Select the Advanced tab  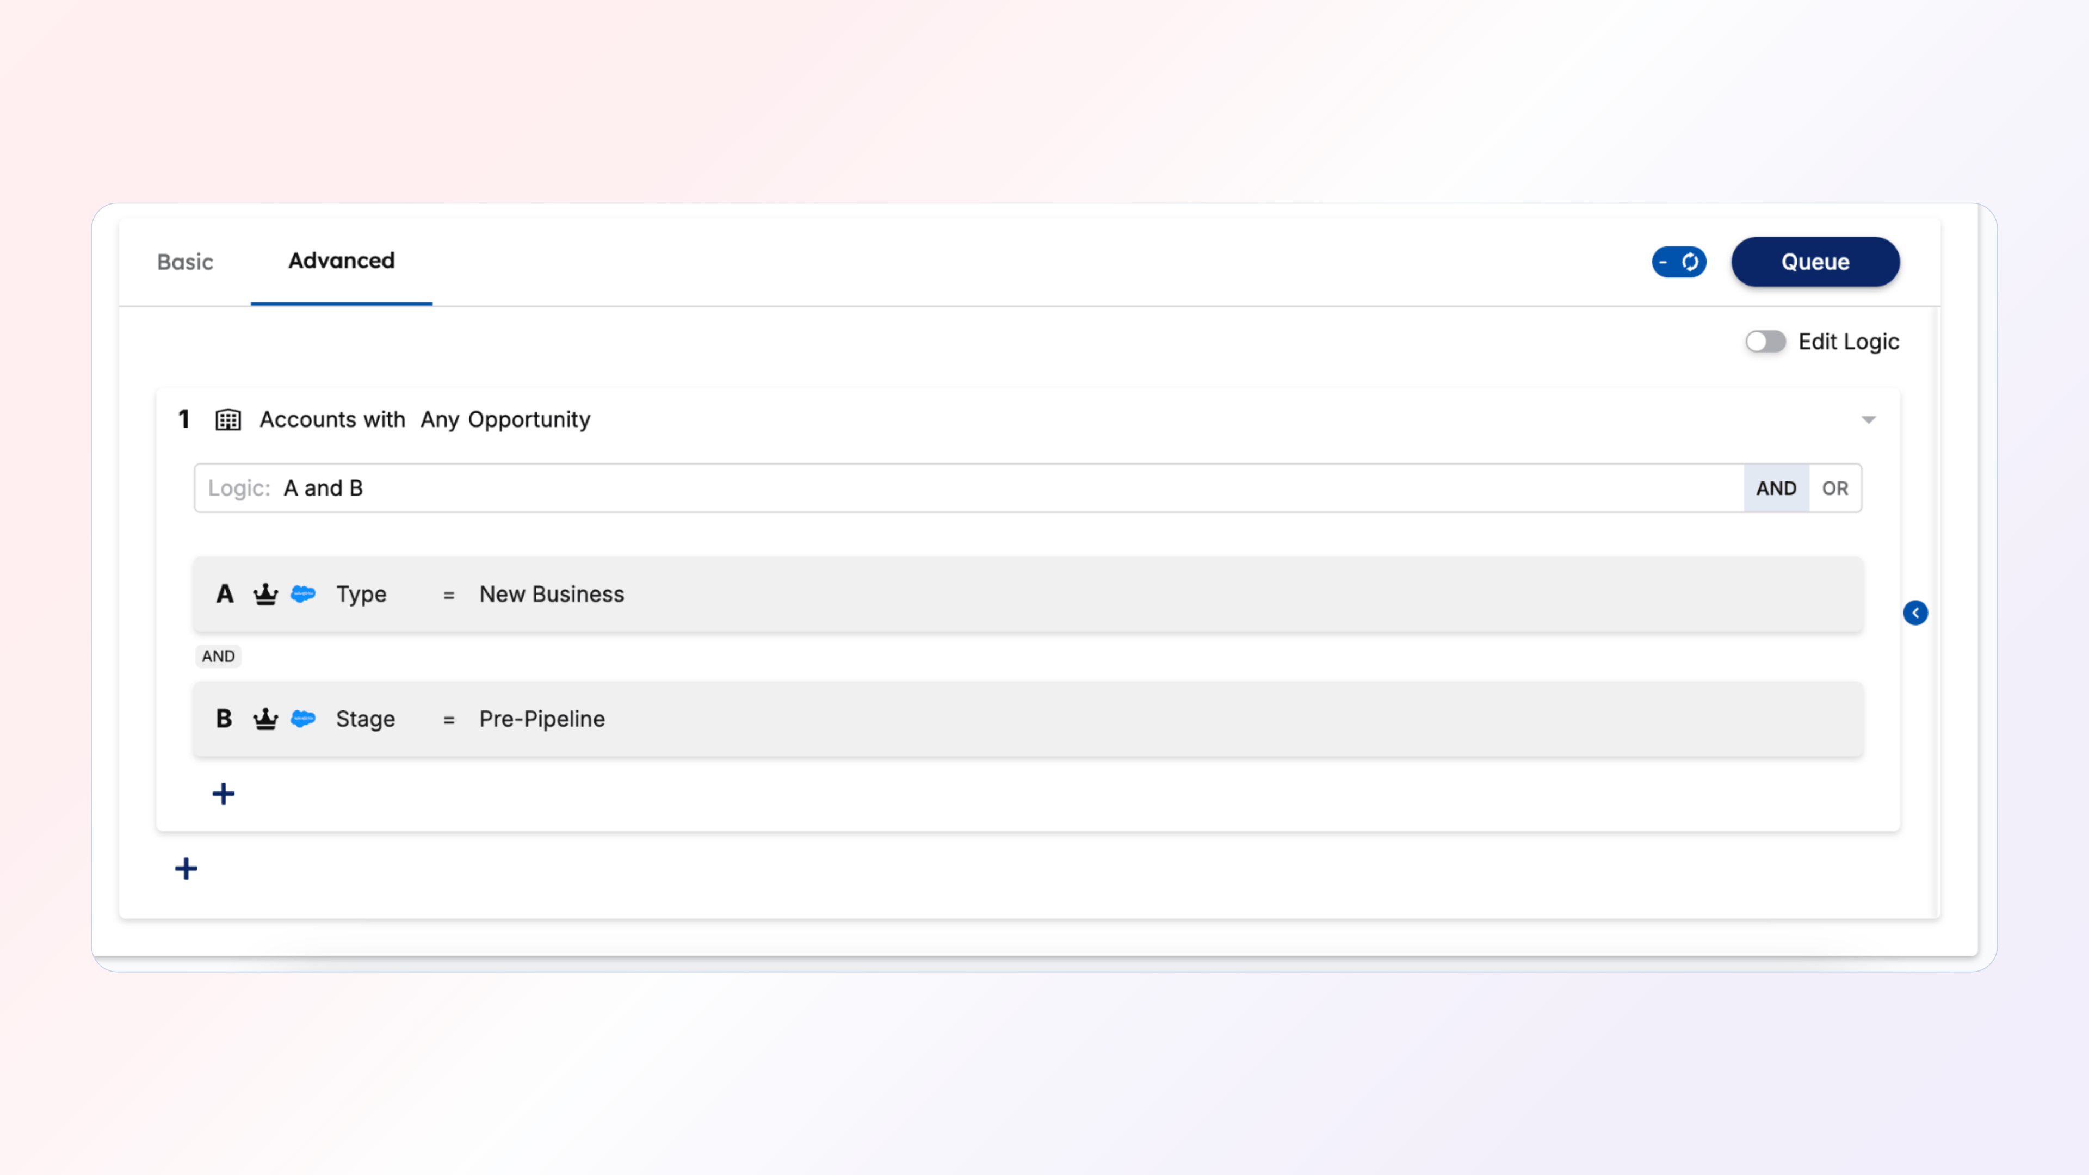pos(342,261)
